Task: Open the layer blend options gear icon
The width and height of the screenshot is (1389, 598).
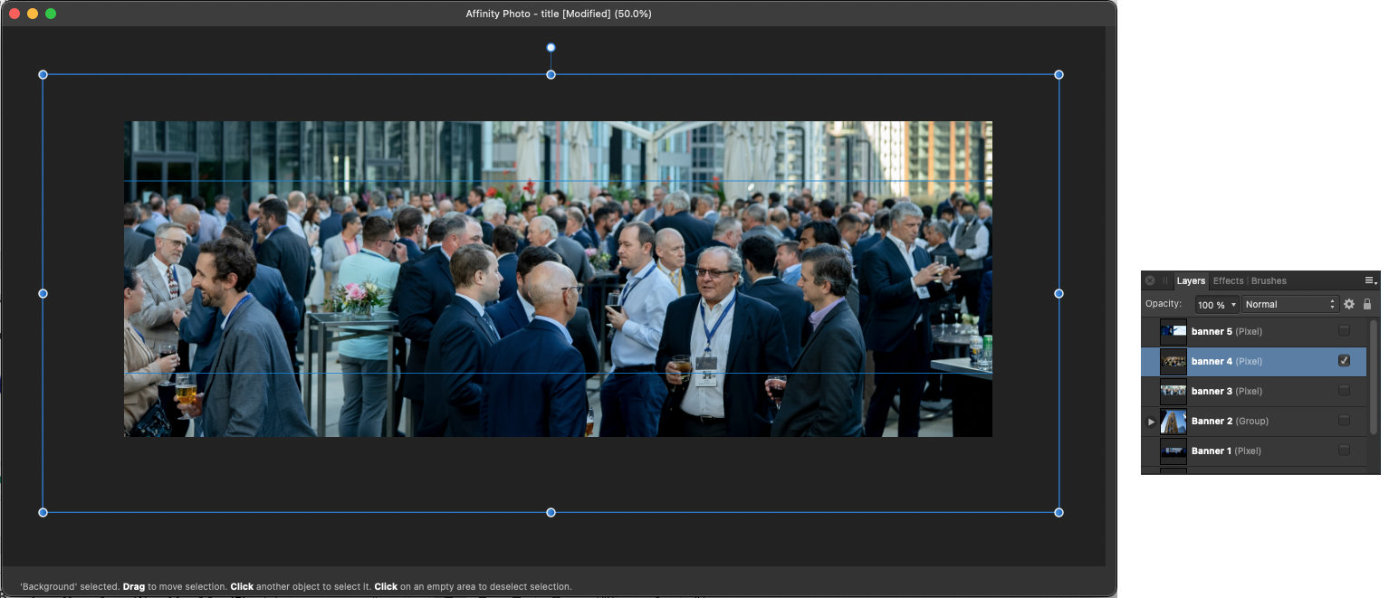Action: [1348, 304]
